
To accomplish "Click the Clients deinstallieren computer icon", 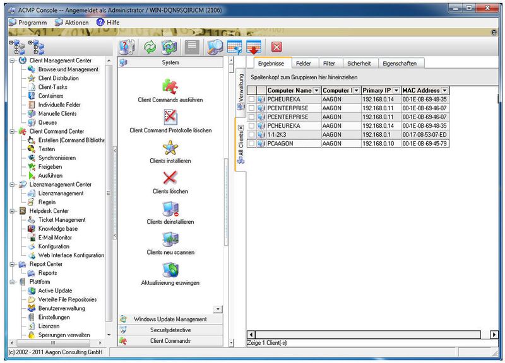I will pyautogui.click(x=170, y=209).
